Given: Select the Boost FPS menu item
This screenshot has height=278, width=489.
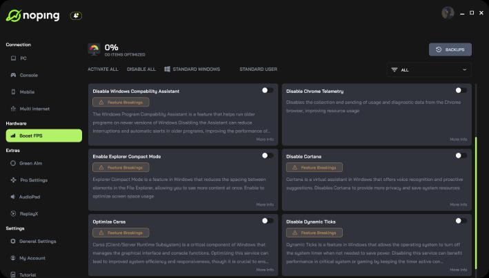Looking at the screenshot, I should pos(44,136).
